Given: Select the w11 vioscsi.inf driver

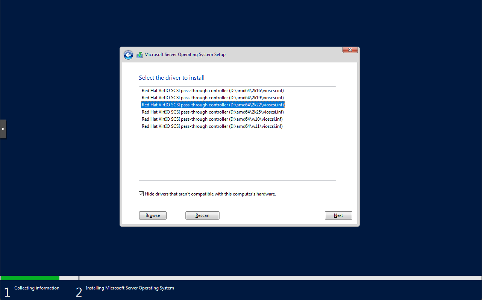Looking at the screenshot, I should click(212, 126).
